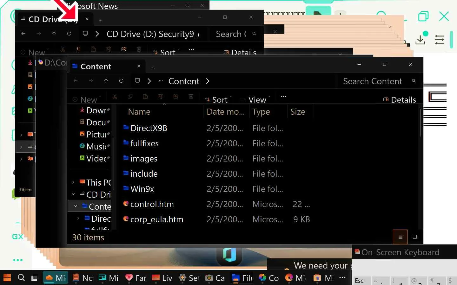Click the Share icon in the Content toolbar
The image size is (457, 285).
(176, 96)
